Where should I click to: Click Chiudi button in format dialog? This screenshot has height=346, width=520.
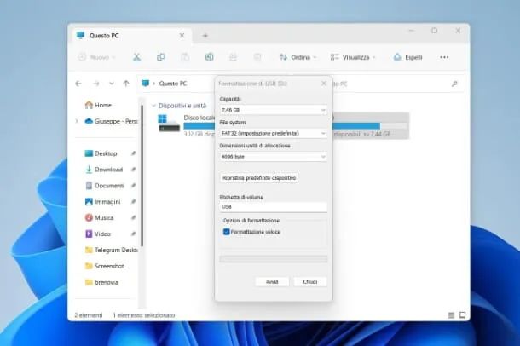[x=310, y=282]
